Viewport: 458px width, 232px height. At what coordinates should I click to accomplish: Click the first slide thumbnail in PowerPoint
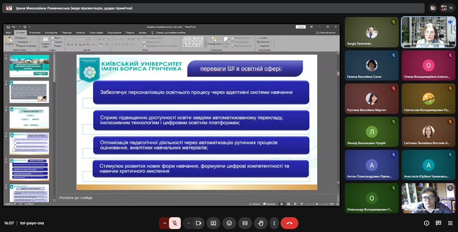pyautogui.click(x=29, y=66)
